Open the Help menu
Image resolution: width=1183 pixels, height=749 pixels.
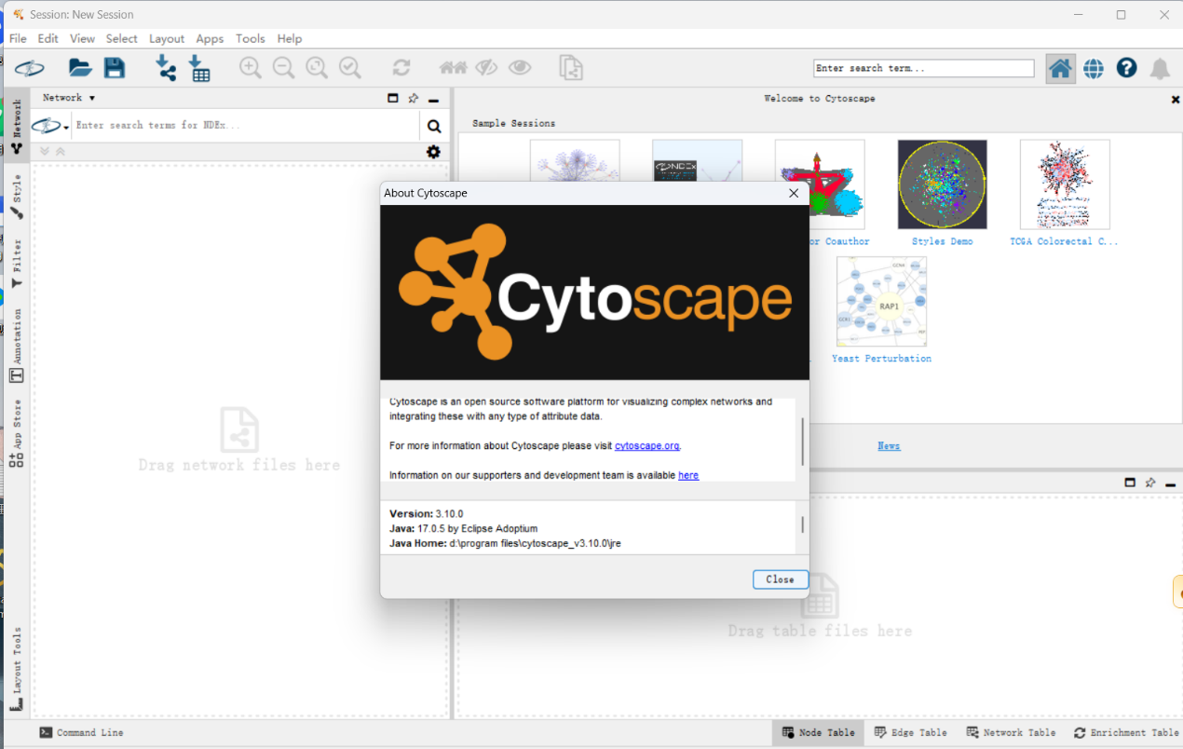[290, 38]
